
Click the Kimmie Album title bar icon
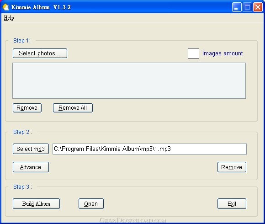point(6,7)
